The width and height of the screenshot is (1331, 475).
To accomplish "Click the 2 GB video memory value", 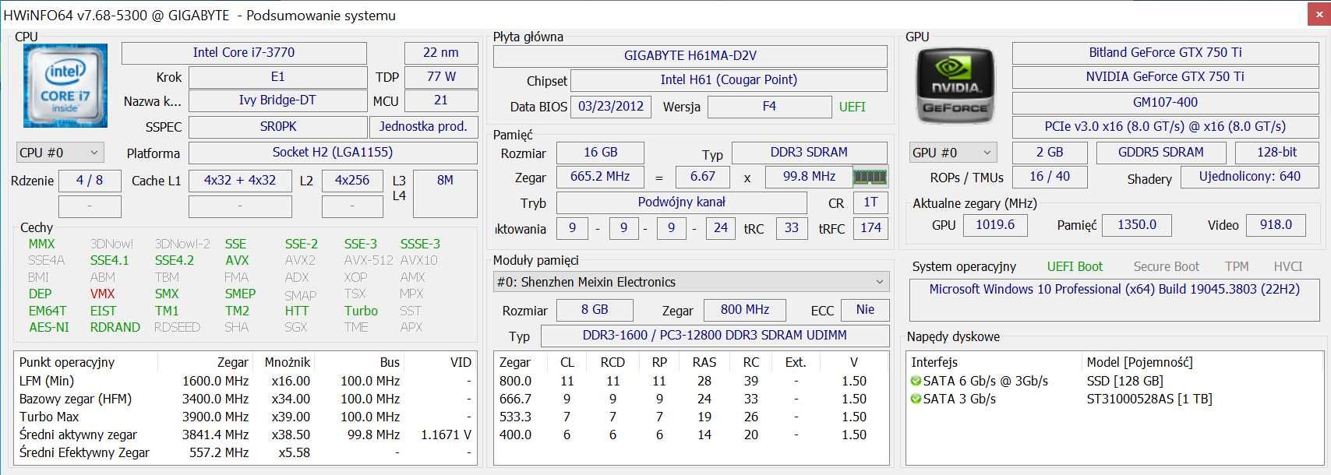I will tap(1050, 153).
